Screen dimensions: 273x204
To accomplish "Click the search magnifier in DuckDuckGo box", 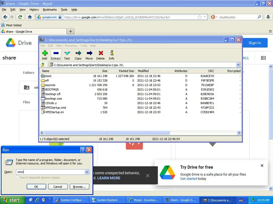I will [x=259, y=17].
